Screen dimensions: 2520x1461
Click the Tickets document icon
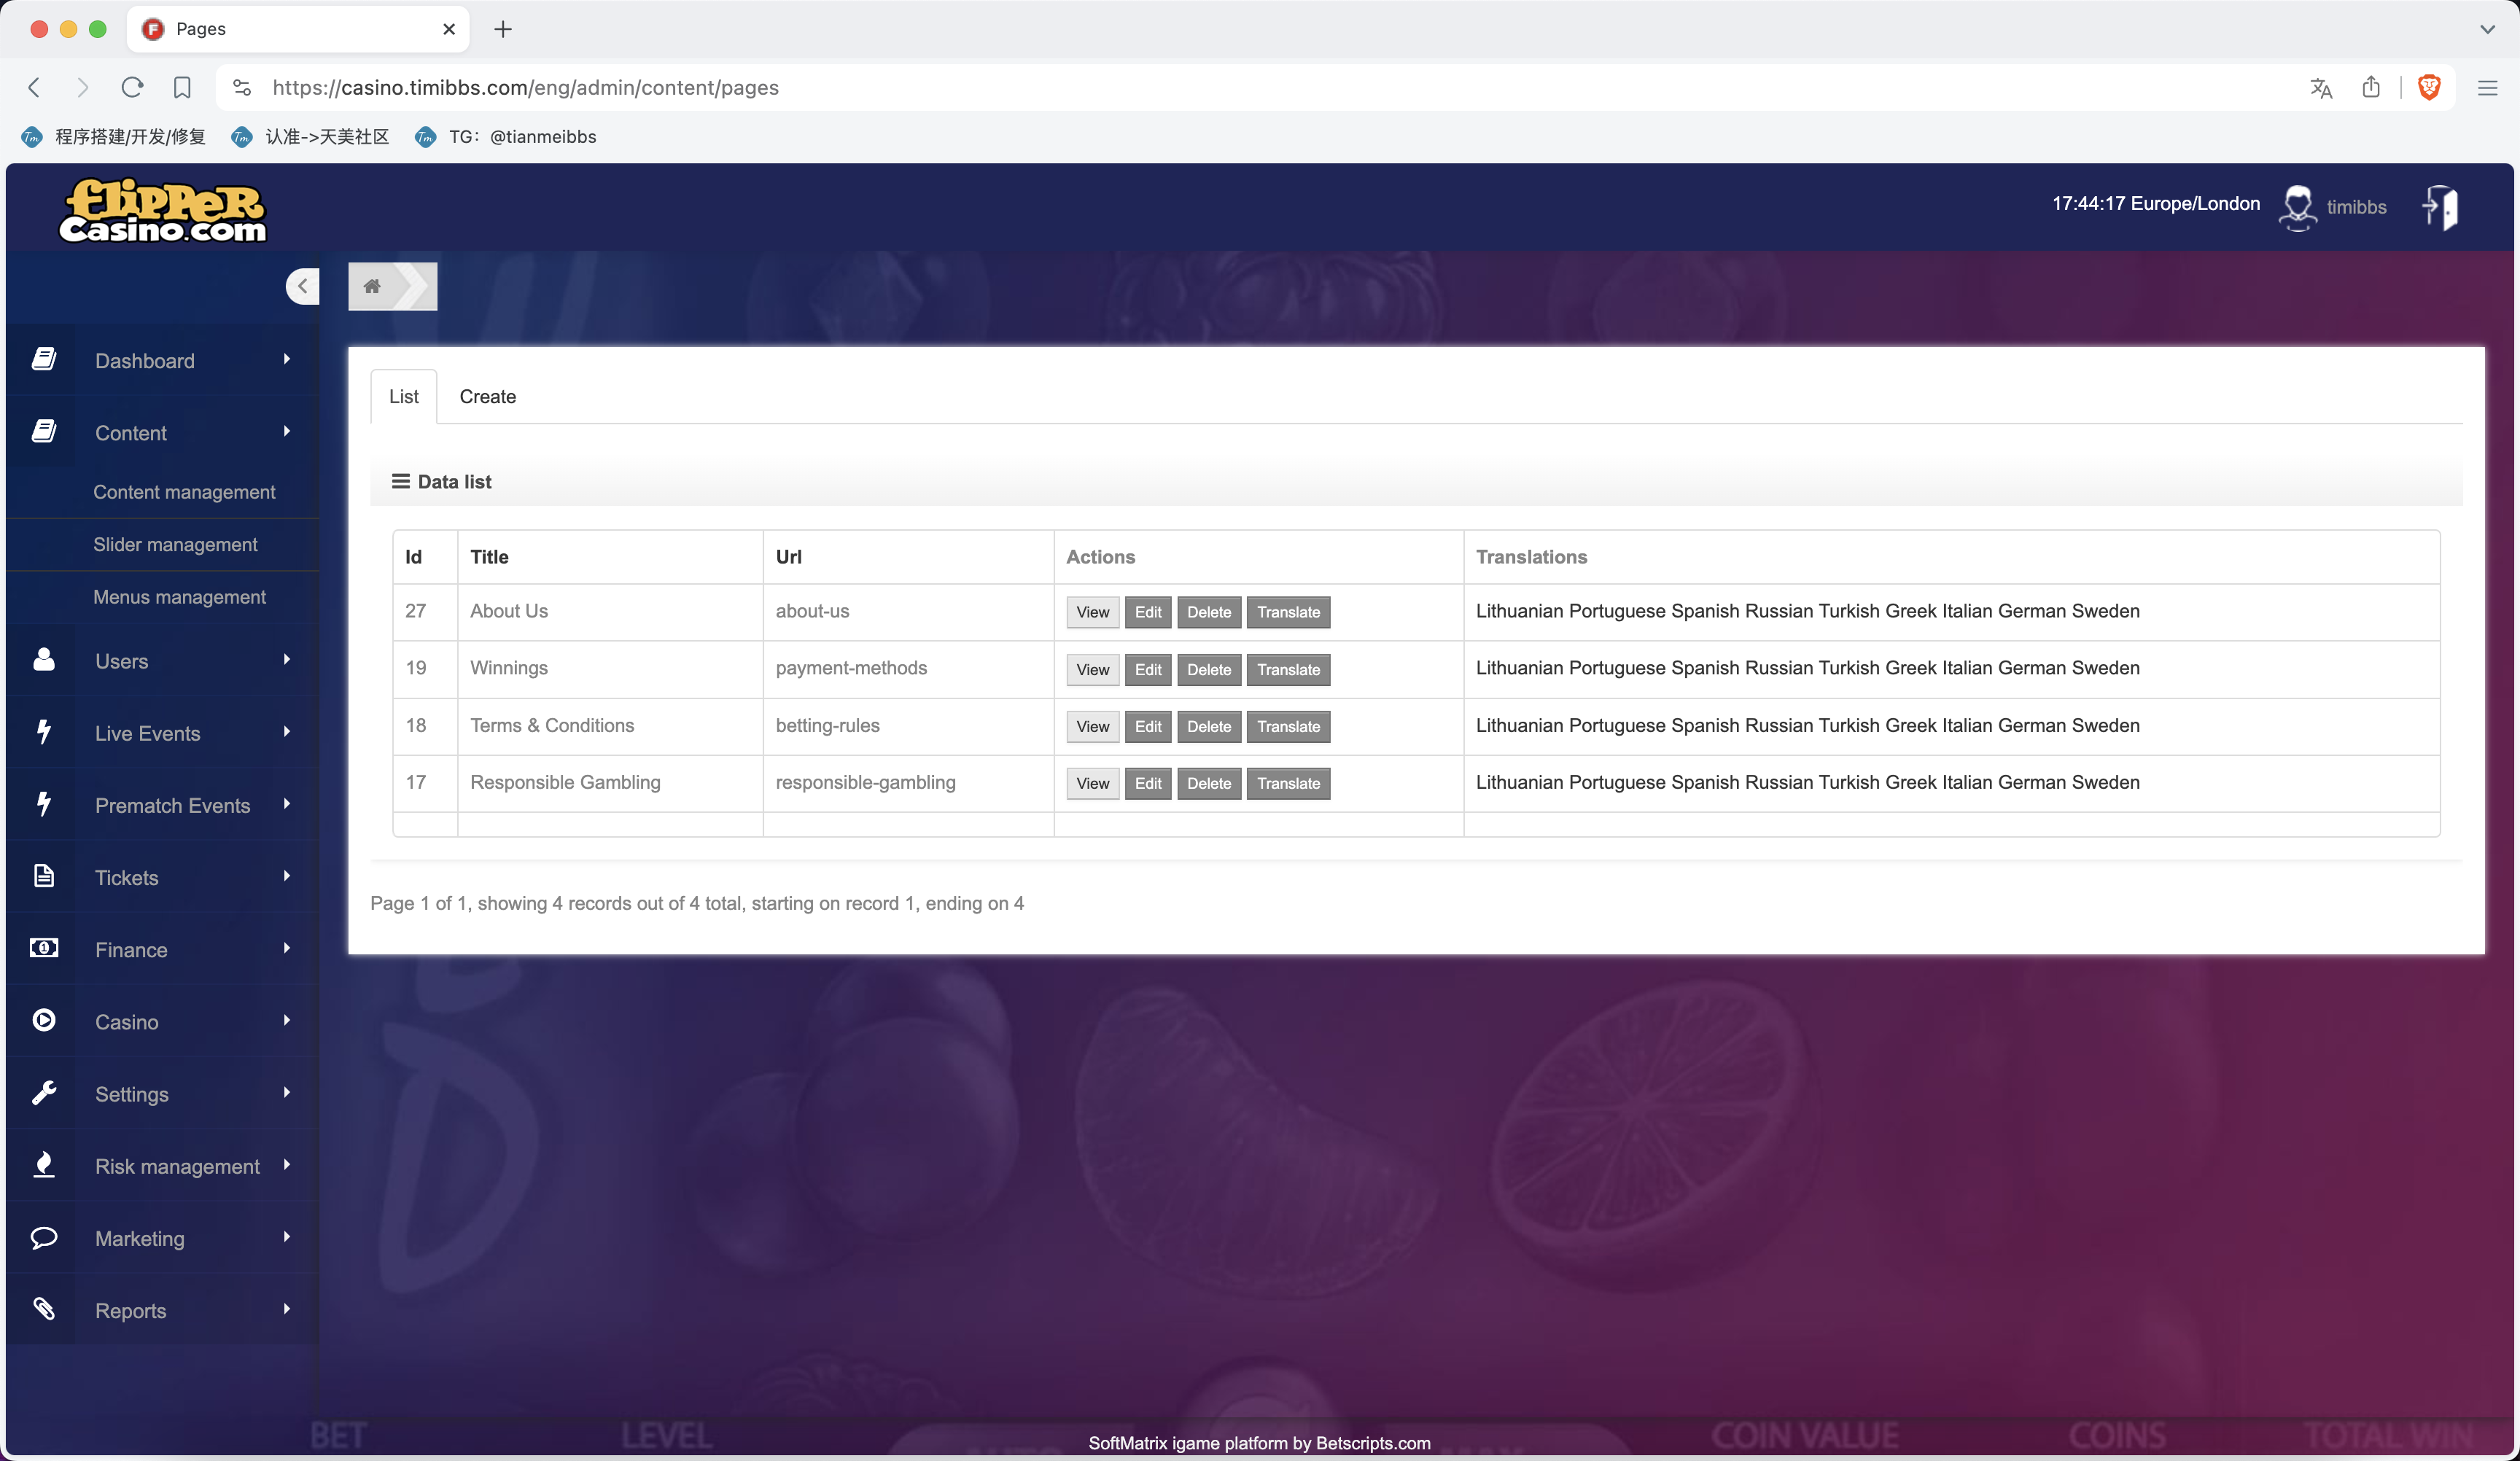(43, 875)
